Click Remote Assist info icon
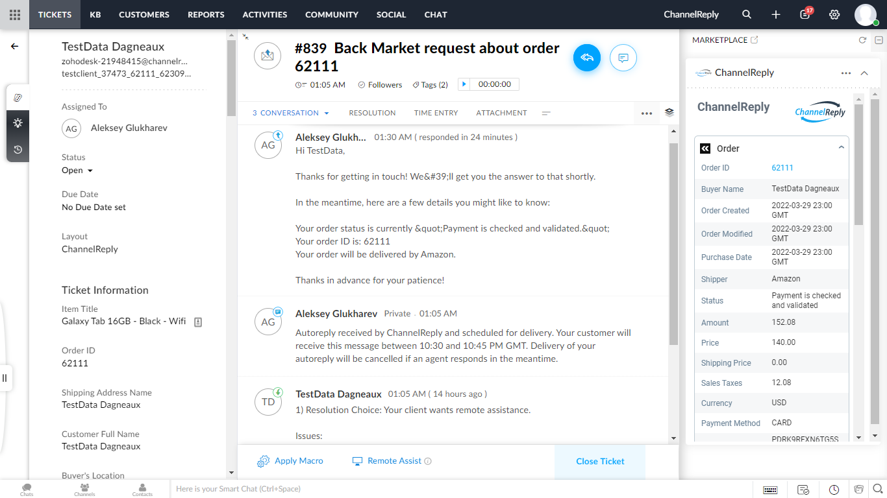The width and height of the screenshot is (887, 498). point(428,461)
